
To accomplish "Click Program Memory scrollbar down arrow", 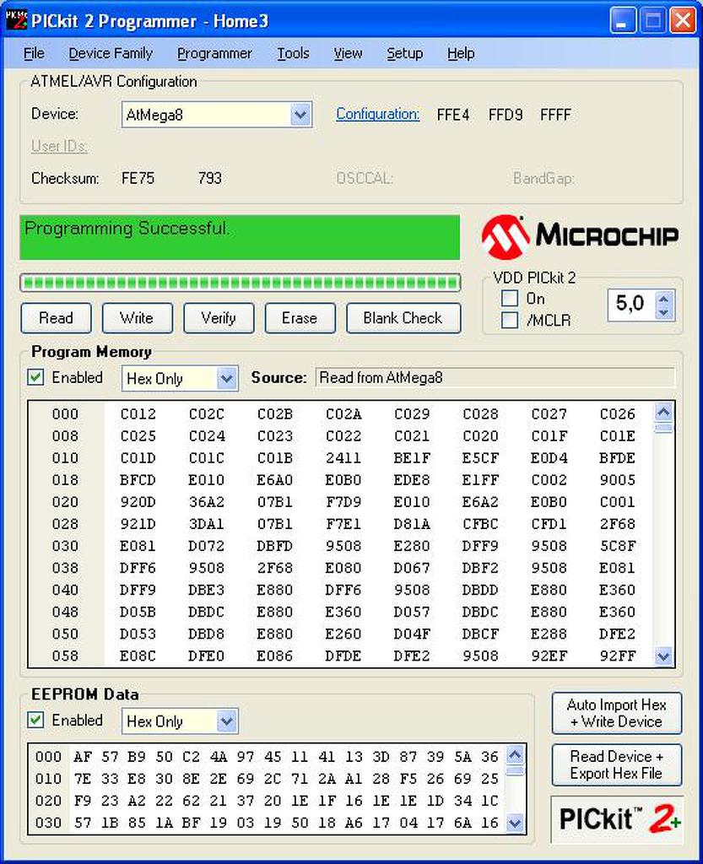I will pyautogui.click(x=664, y=656).
